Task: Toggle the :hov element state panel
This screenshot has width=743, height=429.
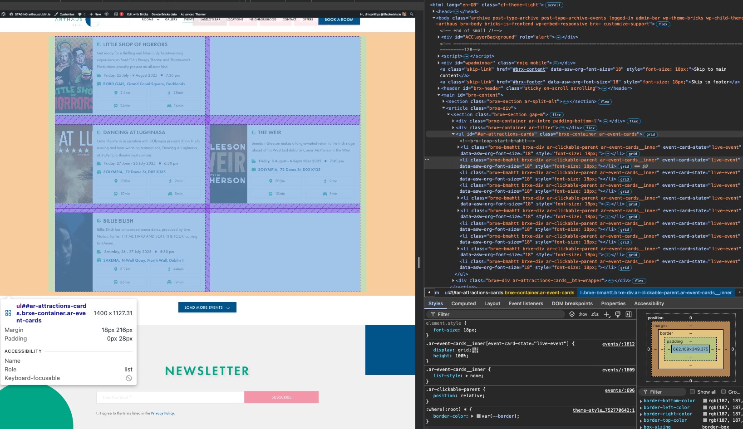Action: pos(583,314)
